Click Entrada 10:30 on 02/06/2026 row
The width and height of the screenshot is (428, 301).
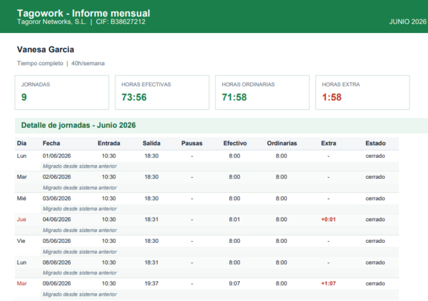[x=109, y=177]
